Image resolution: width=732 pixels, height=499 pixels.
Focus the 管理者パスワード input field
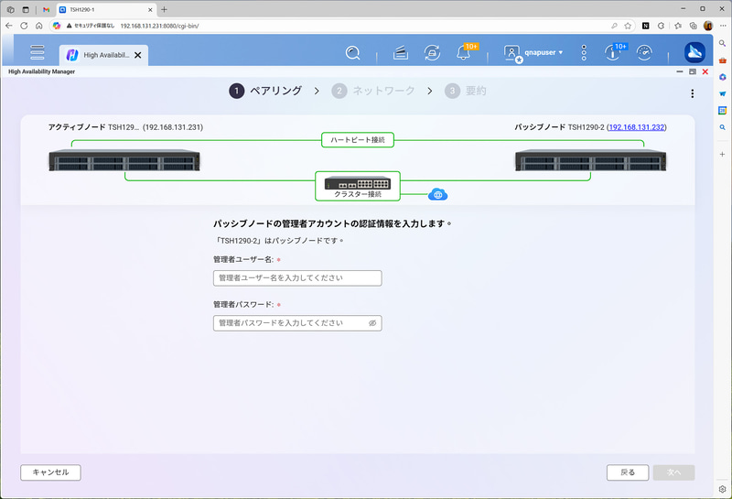(x=297, y=323)
